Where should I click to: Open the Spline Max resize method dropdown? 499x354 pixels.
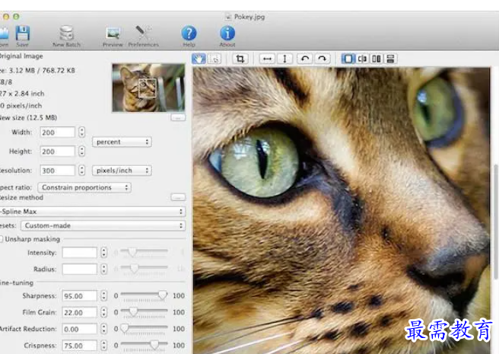click(x=93, y=211)
